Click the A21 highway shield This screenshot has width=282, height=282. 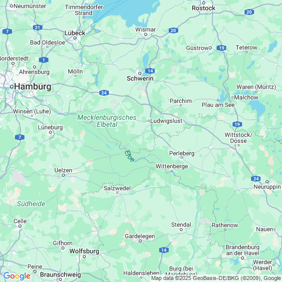[x=37, y=27]
